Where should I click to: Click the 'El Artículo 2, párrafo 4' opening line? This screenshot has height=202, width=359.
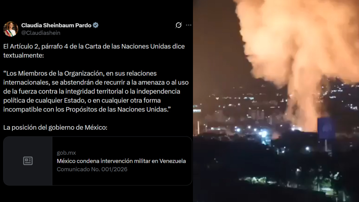[94, 46]
